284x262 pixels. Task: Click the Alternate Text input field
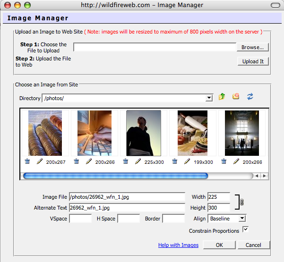click(x=127, y=208)
